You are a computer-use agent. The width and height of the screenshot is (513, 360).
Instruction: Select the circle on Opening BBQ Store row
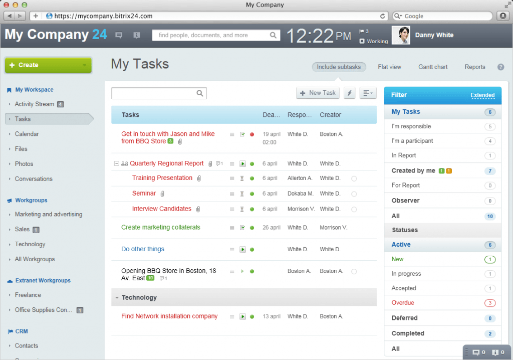click(x=354, y=271)
